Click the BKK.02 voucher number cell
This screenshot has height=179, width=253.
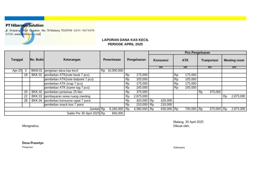click(x=37, y=92)
